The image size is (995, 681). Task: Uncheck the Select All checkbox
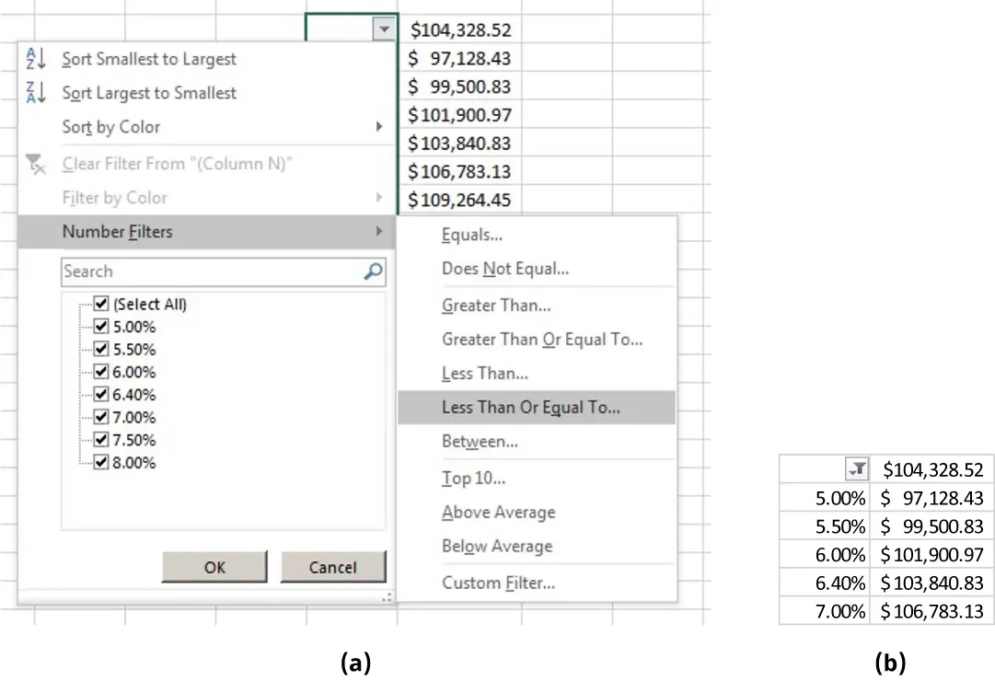click(x=99, y=303)
